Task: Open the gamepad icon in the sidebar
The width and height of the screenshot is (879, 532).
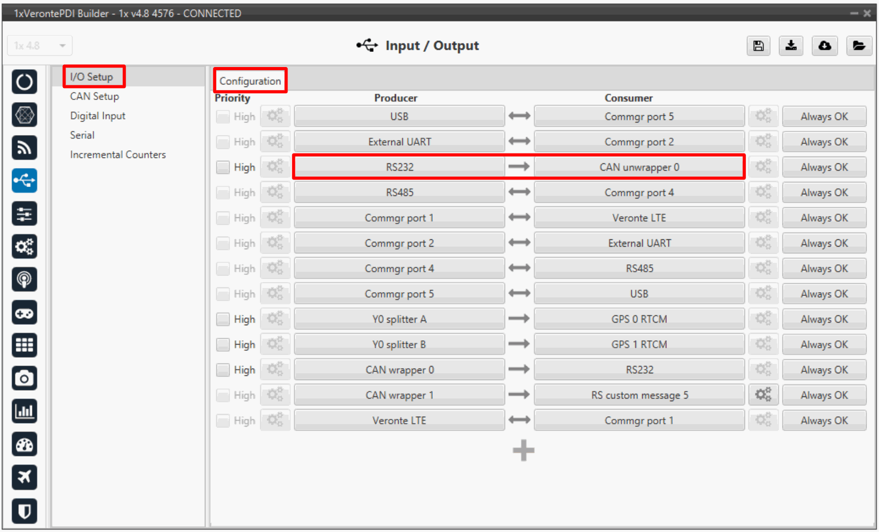Action: 24,313
